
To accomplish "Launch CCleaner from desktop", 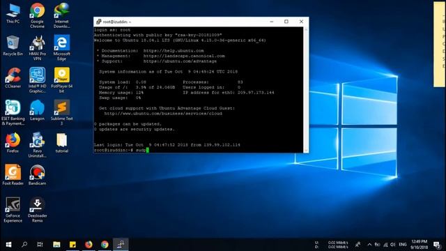I will pyautogui.click(x=13, y=78).
